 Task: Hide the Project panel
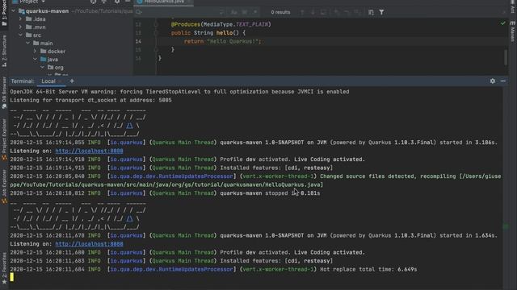(x=128, y=2)
